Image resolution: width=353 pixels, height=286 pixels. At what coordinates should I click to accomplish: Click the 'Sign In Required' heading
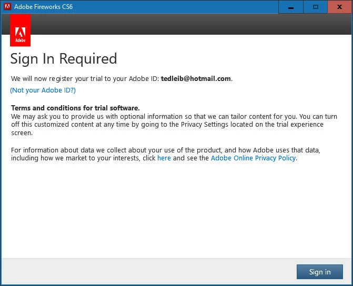pos(64,59)
